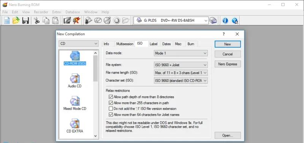The image size is (304, 143).
Task: Switch to the Dates tab
Action: coord(166,44)
